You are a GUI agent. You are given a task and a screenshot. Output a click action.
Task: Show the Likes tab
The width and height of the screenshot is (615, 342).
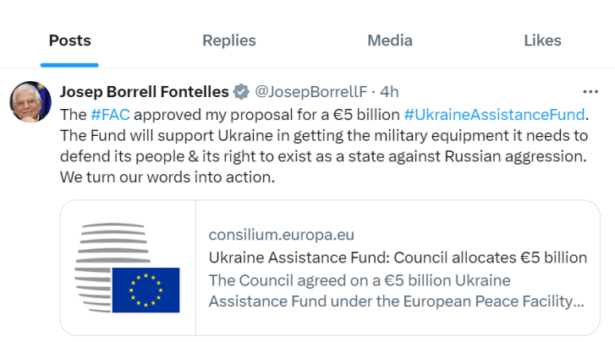tap(542, 41)
